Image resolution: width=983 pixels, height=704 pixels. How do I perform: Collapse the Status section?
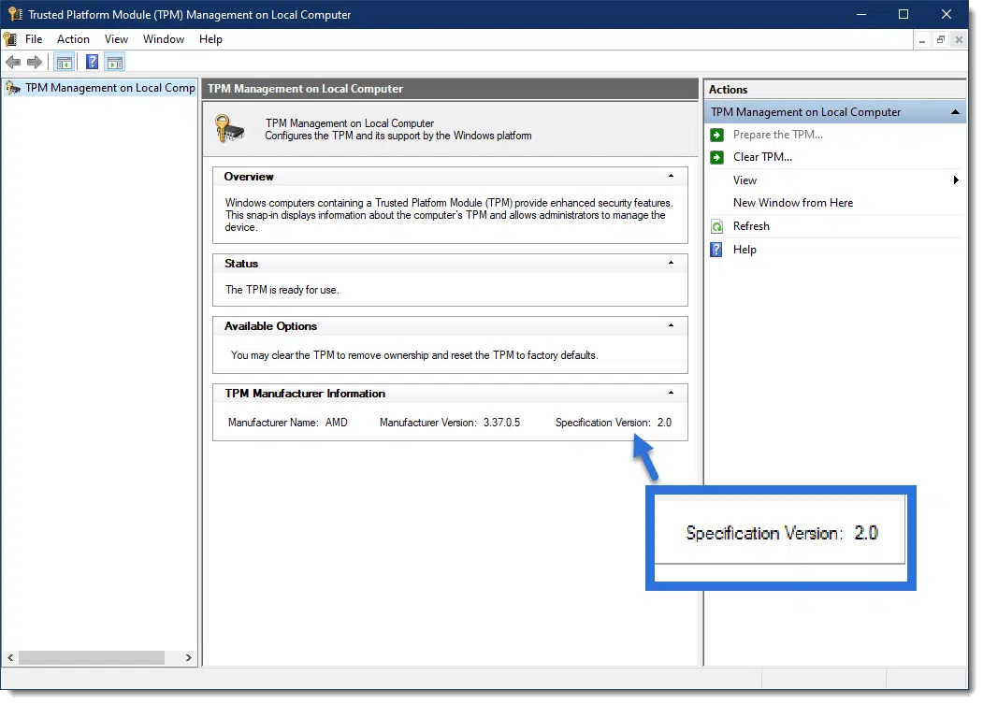671,263
